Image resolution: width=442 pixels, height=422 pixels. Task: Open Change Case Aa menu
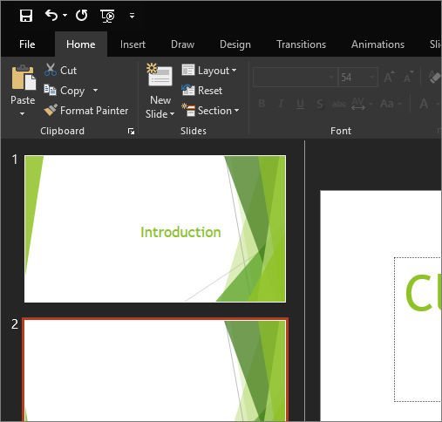(391, 104)
